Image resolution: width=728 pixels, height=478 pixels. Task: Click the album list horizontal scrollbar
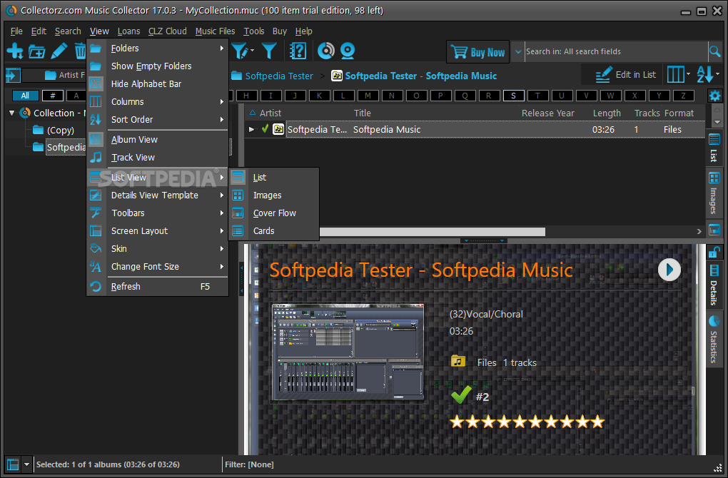(433, 231)
